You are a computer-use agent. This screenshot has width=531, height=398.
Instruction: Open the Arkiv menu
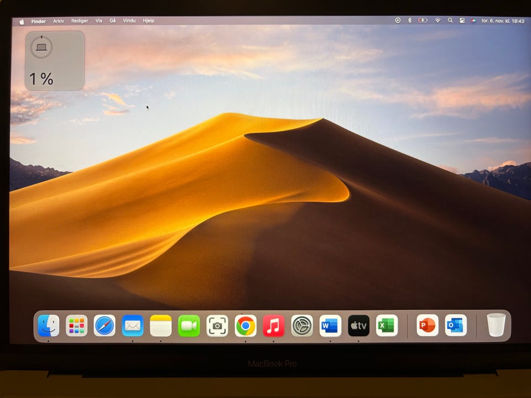pos(59,21)
